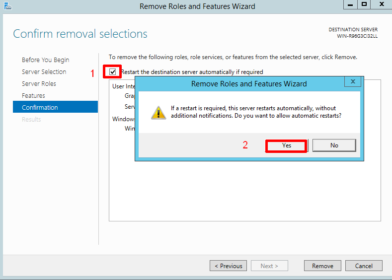Image resolution: width=392 pixels, height=280 pixels.
Task: Open the Before You Begin step
Action: pos(46,60)
